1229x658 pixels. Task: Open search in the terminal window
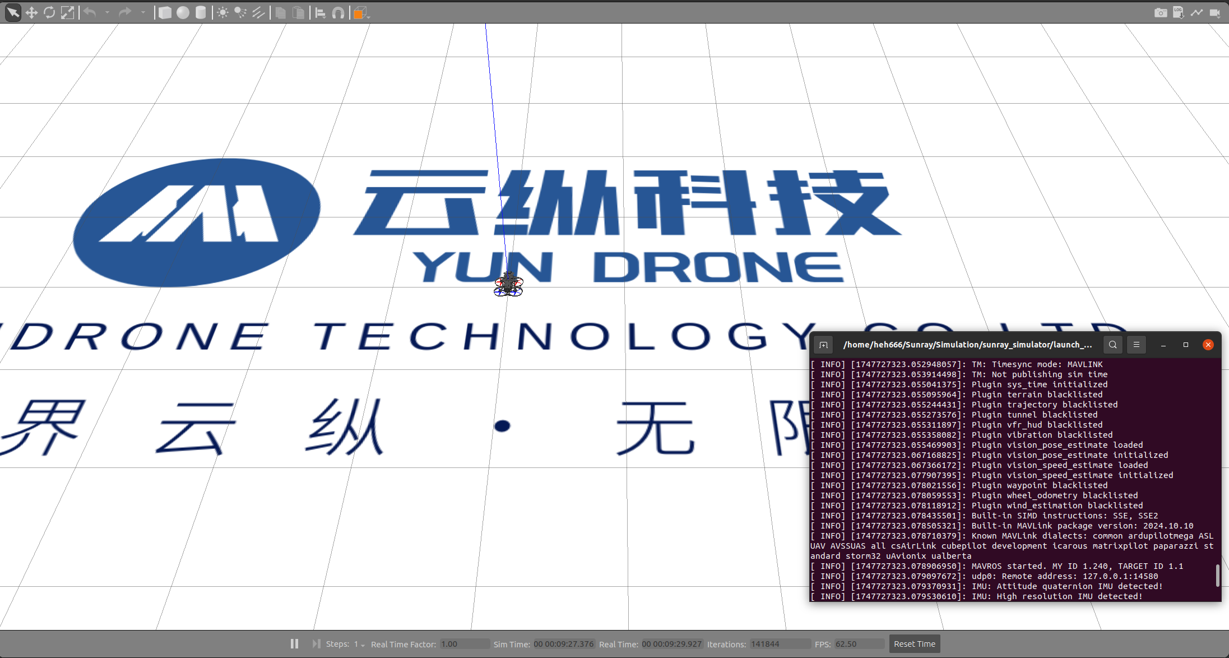[1113, 345]
